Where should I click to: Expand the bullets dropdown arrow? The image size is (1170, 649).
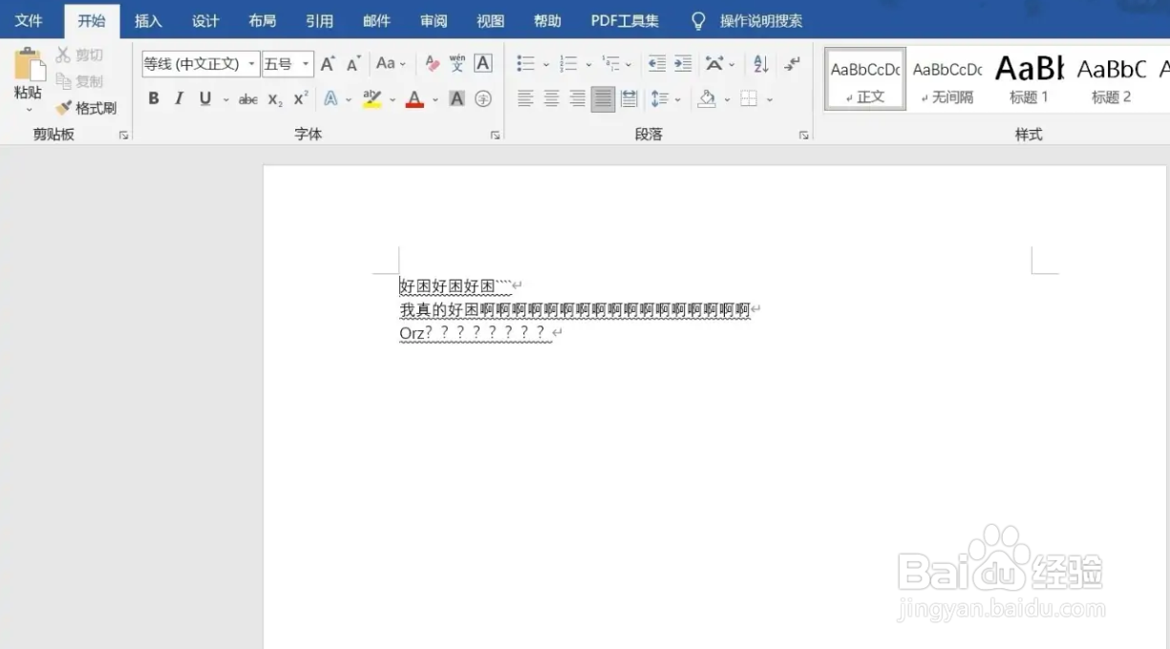[x=546, y=65]
